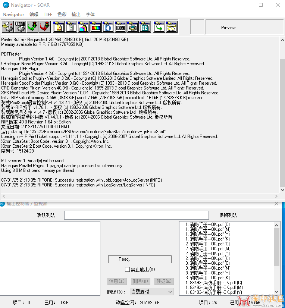Click the held queue list scroll-down arrow
285x308 pixels.
(276, 292)
